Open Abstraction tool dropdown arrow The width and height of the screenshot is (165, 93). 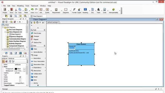point(45,71)
